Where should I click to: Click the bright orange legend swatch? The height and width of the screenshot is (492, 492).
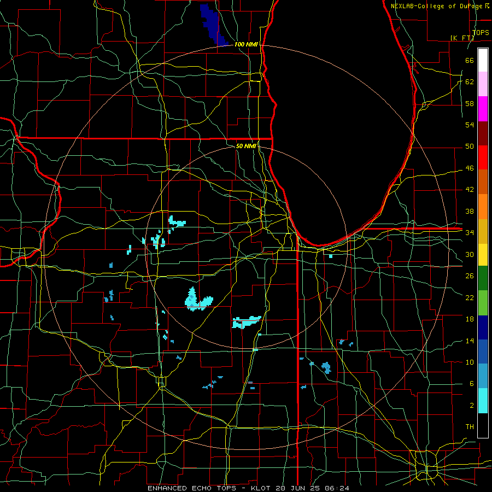pyautogui.click(x=483, y=207)
